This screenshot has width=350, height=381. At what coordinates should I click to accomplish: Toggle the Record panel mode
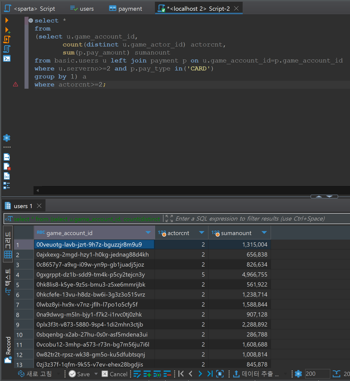click(8, 349)
